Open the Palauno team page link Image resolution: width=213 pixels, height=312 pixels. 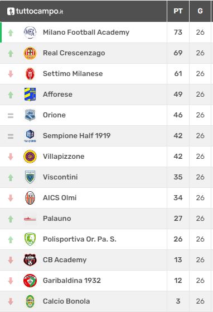57,219
